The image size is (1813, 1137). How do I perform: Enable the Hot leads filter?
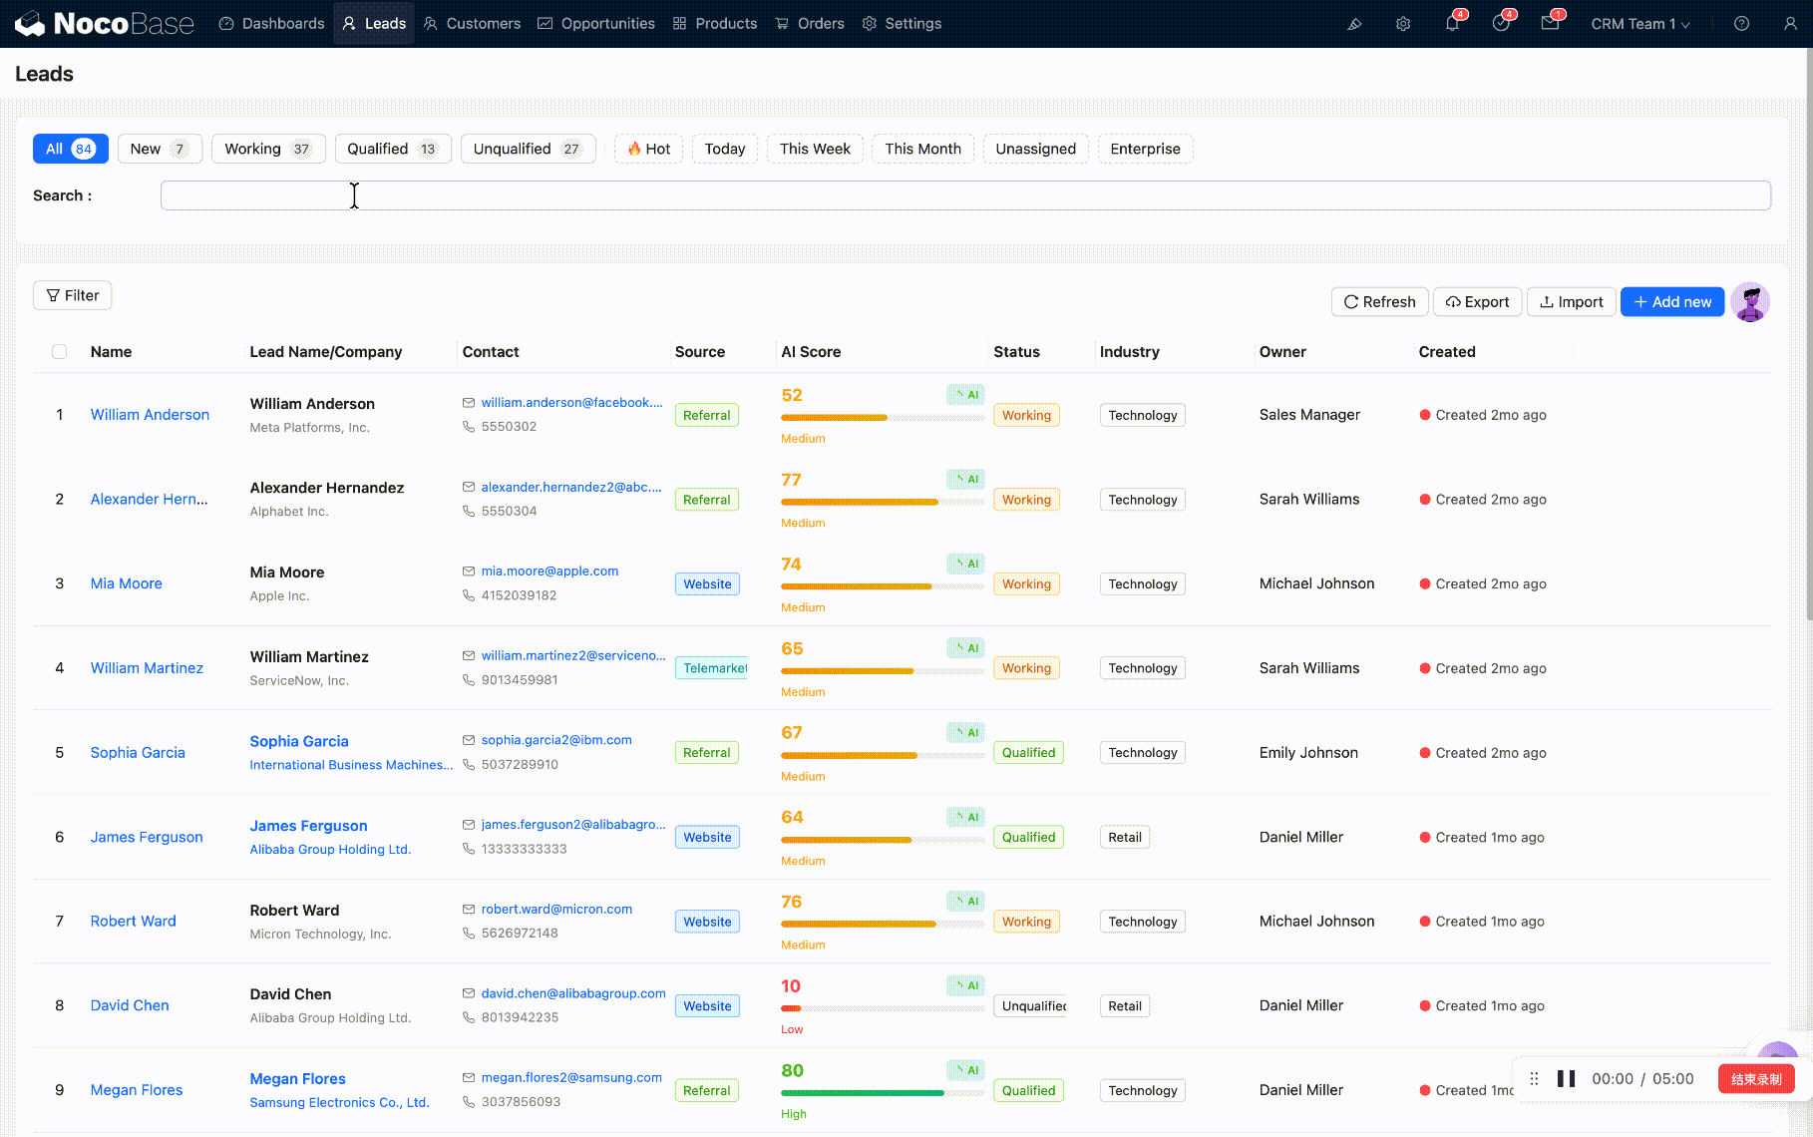click(x=649, y=149)
